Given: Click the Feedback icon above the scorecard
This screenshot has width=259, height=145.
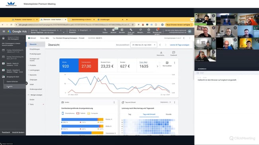Looking at the screenshot, I should (x=174, y=53).
